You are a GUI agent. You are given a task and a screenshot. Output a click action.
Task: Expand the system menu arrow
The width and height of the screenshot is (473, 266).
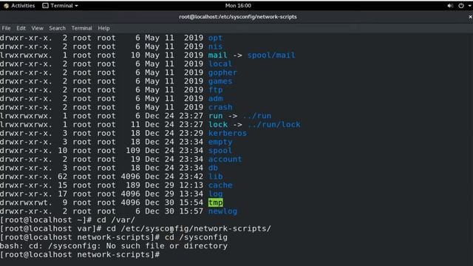pyautogui.click(x=470, y=6)
